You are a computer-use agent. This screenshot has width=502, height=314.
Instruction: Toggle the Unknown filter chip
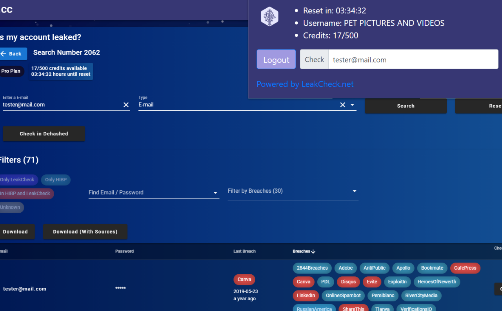point(10,207)
